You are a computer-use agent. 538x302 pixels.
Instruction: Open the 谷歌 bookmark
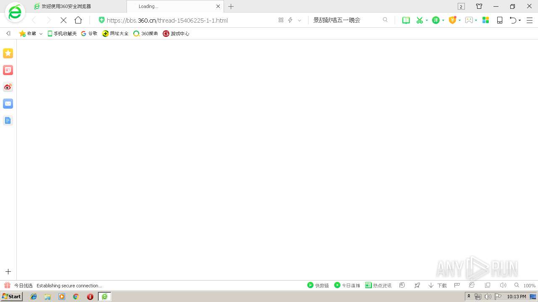(x=89, y=34)
